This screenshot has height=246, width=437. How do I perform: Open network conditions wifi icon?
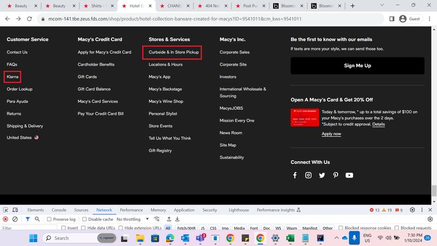point(157,219)
